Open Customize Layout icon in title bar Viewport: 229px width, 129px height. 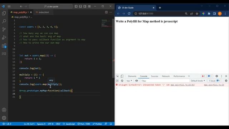point(89,6)
